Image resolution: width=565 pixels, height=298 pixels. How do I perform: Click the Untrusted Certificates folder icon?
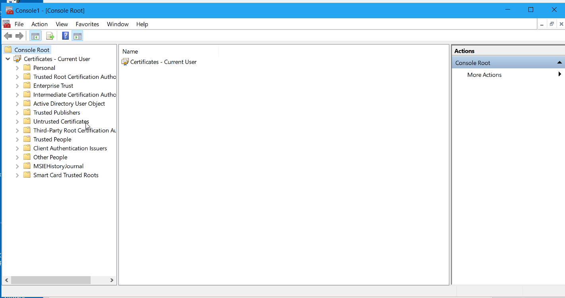[27, 121]
